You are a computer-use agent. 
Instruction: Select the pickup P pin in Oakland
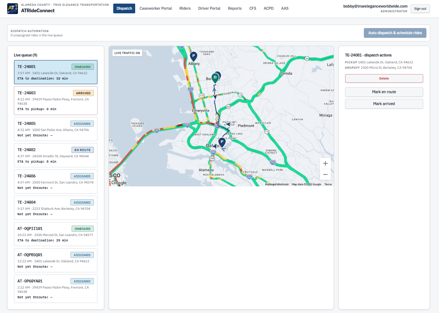pyautogui.click(x=222, y=142)
